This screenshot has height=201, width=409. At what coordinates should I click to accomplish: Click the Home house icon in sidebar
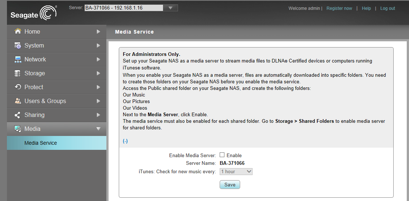click(x=18, y=31)
